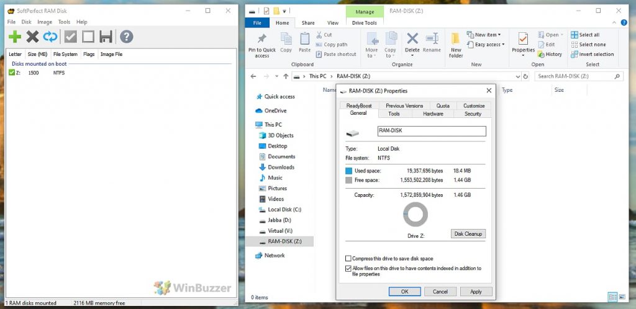Image resolution: width=636 pixels, height=309 pixels.
Task: Click the green plus Add disk icon
Action: click(x=15, y=37)
